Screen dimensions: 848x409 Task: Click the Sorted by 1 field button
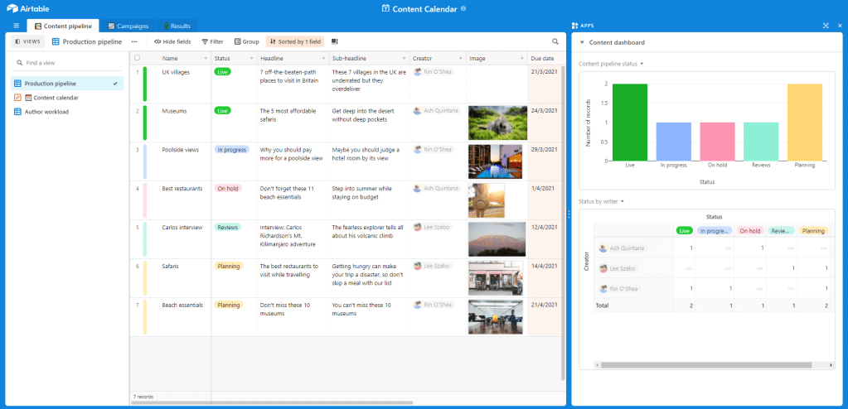pyautogui.click(x=295, y=41)
